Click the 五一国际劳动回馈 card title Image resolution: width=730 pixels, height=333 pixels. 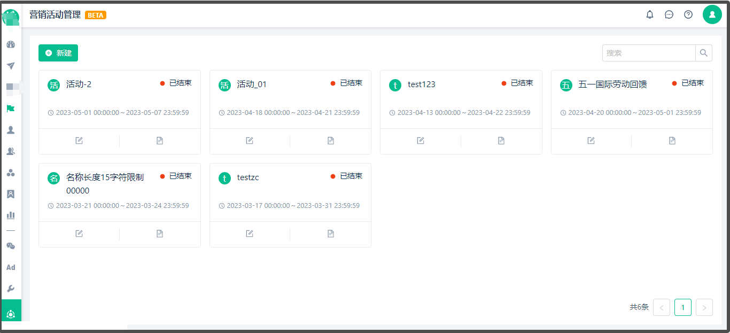tap(612, 84)
